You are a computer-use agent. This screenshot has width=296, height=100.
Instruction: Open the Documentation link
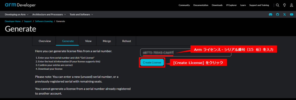[x=201, y=5]
